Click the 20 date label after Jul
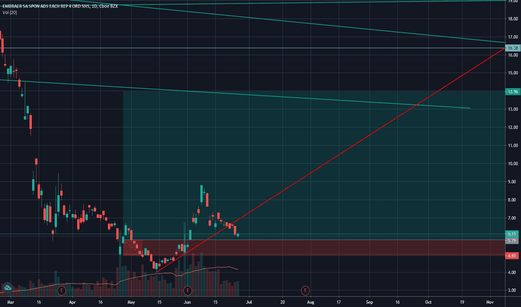This screenshot has height=307, width=521. click(282, 302)
